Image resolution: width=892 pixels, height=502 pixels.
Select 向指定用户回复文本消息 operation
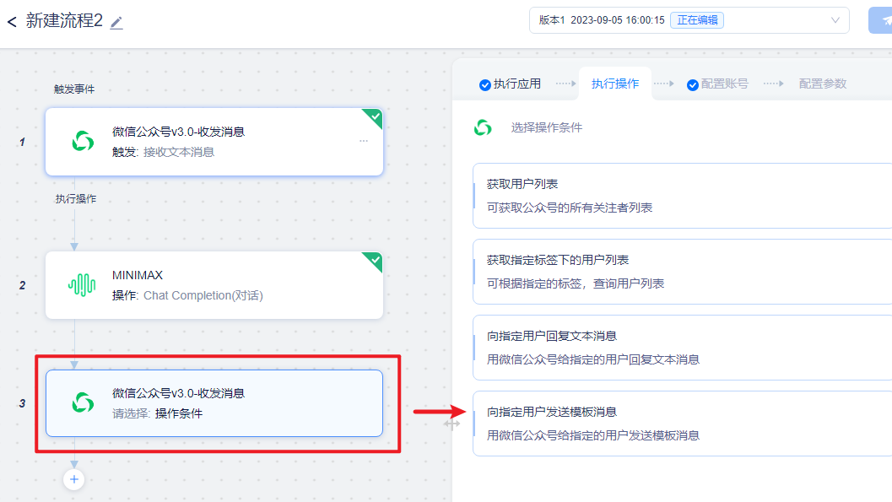click(682, 348)
